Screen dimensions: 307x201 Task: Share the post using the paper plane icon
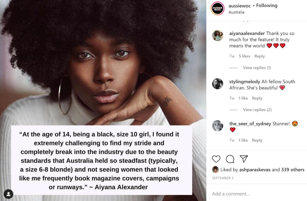click(x=244, y=158)
